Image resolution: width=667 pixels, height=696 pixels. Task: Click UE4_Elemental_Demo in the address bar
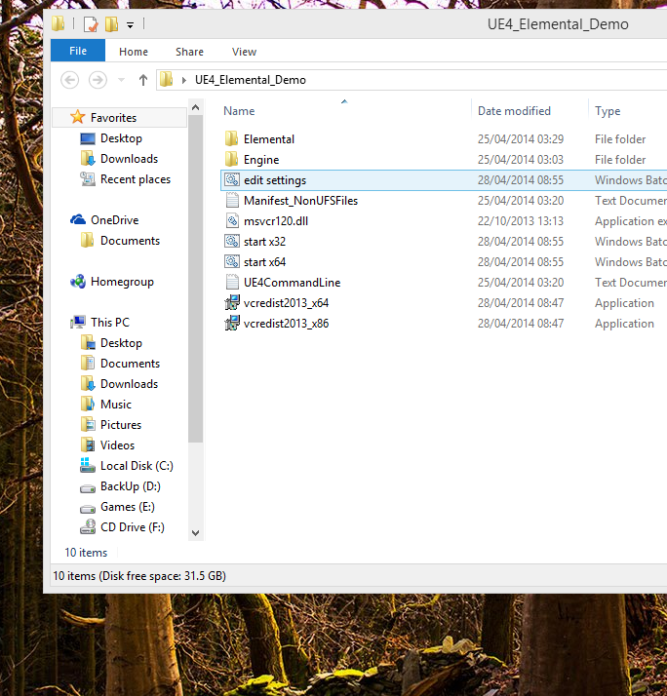coord(251,80)
